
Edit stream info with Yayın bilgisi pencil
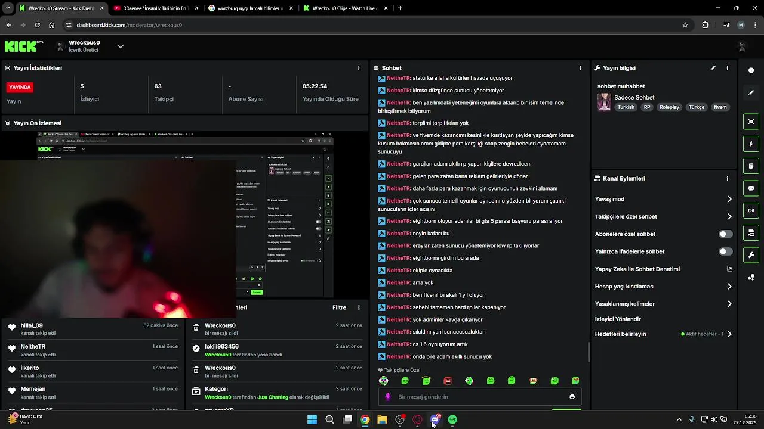tap(713, 68)
